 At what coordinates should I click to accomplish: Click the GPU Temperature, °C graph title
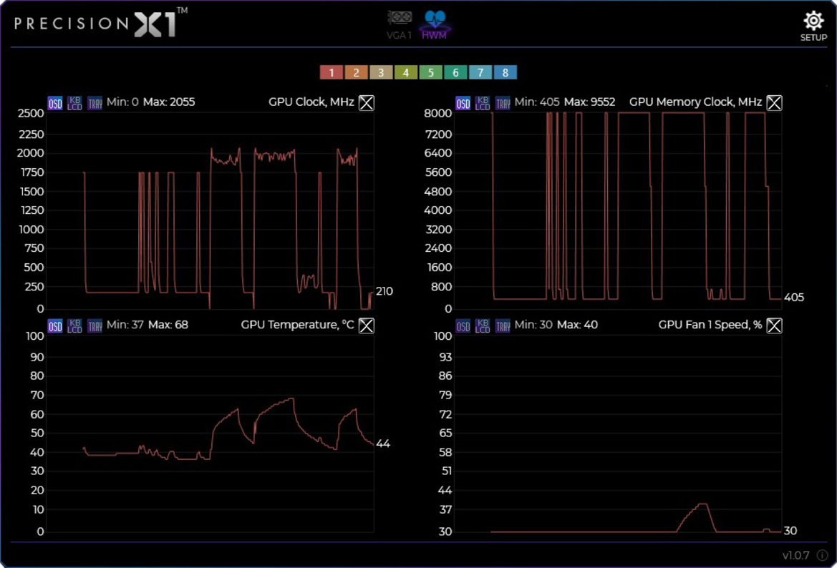click(x=297, y=325)
